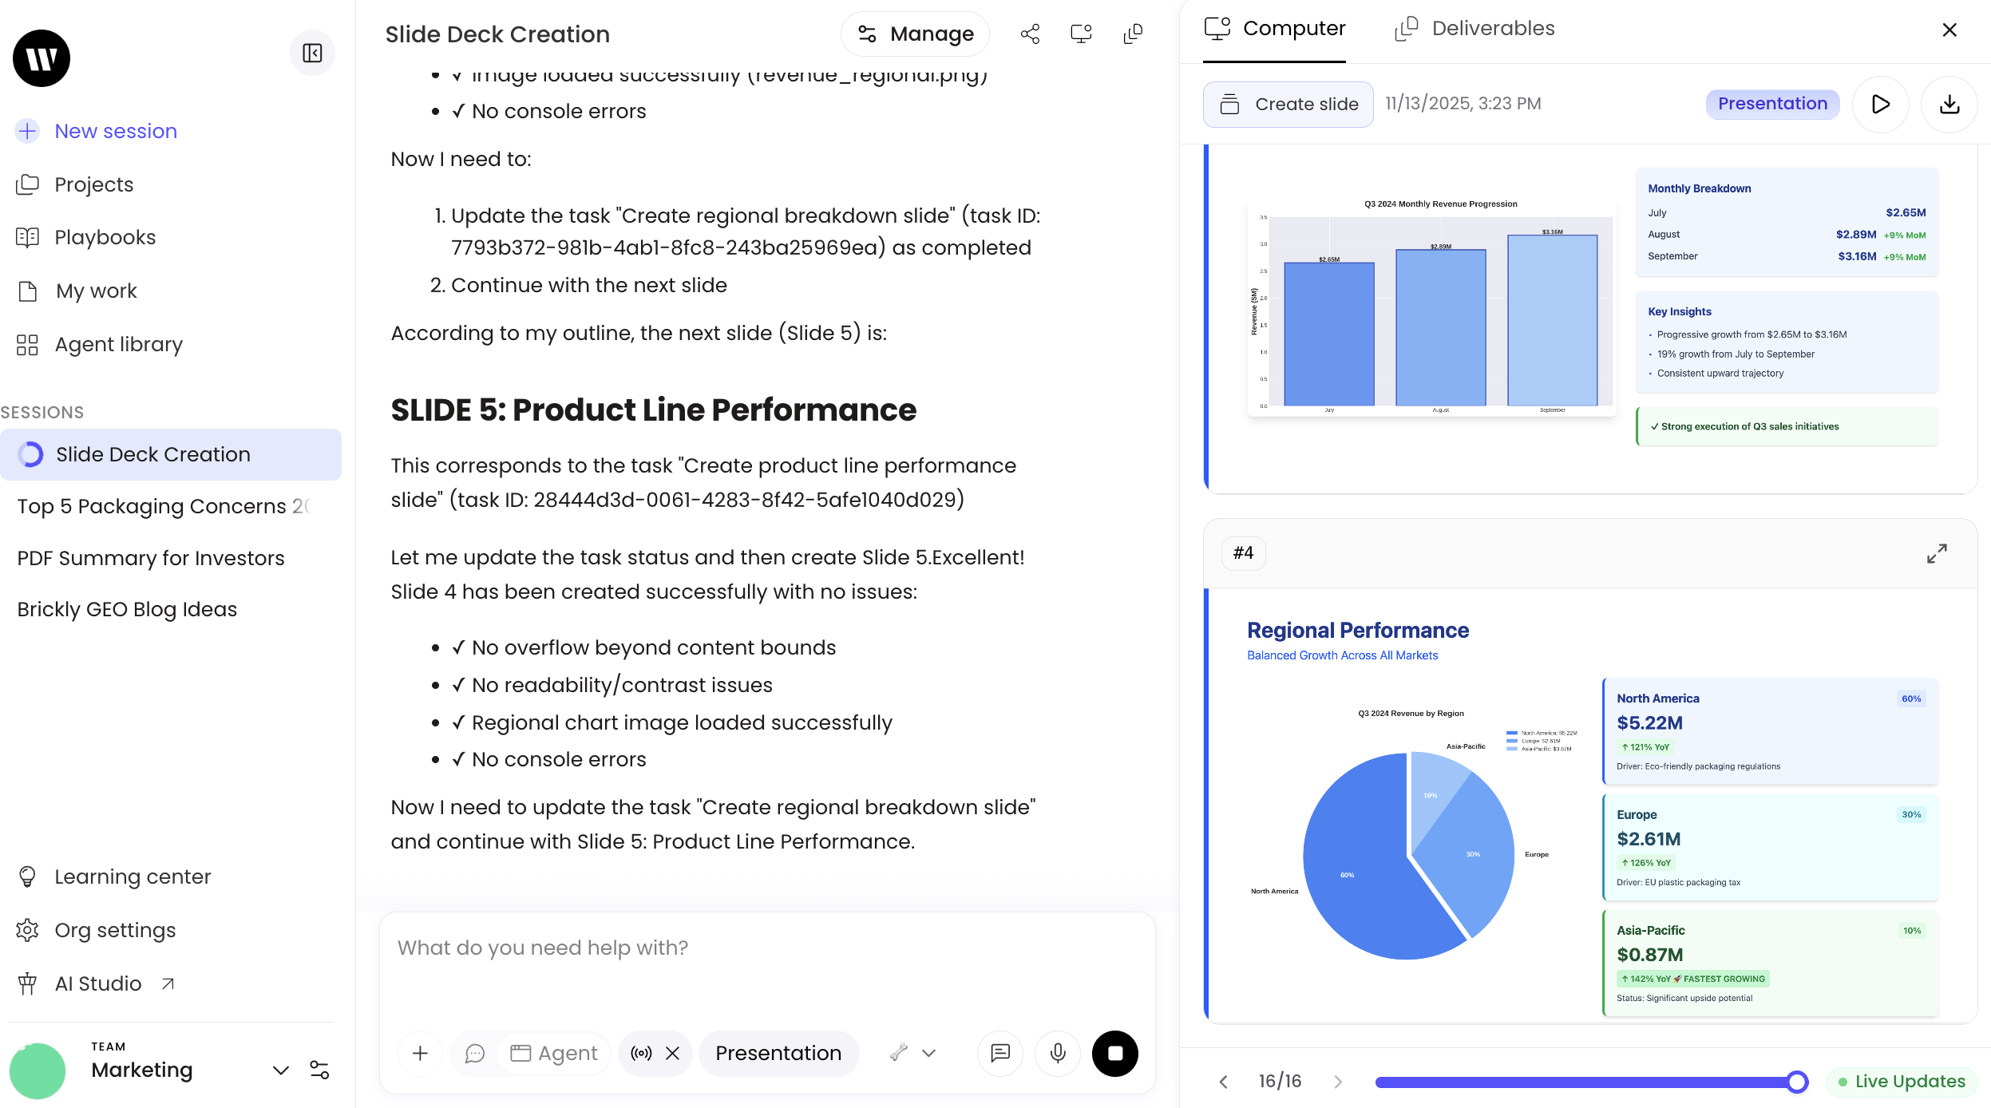Image resolution: width=1991 pixels, height=1108 pixels.
Task: Click the plus attachment button
Action: click(420, 1054)
